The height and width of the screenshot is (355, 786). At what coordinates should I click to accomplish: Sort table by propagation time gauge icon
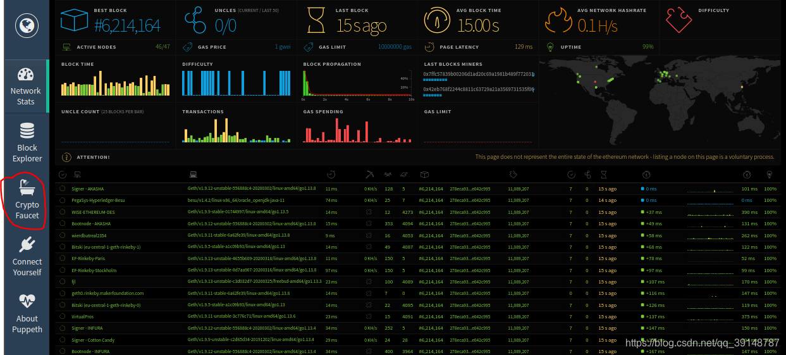tap(646, 175)
